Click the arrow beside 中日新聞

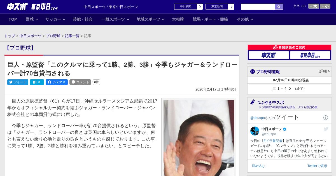(x=200, y=7)
